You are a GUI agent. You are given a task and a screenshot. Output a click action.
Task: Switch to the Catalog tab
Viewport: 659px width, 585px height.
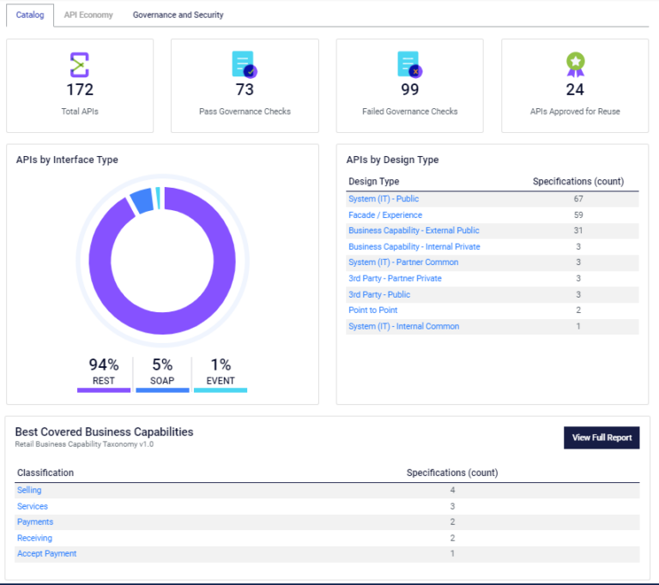pyautogui.click(x=30, y=15)
